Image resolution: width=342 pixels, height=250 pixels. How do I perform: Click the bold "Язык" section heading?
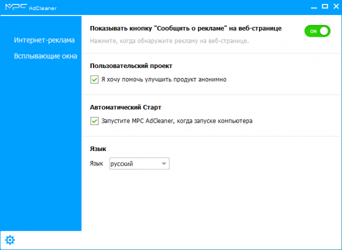[x=98, y=149]
